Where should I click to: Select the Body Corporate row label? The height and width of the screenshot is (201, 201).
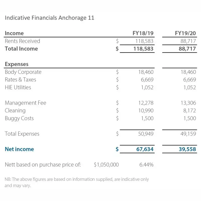(23, 72)
